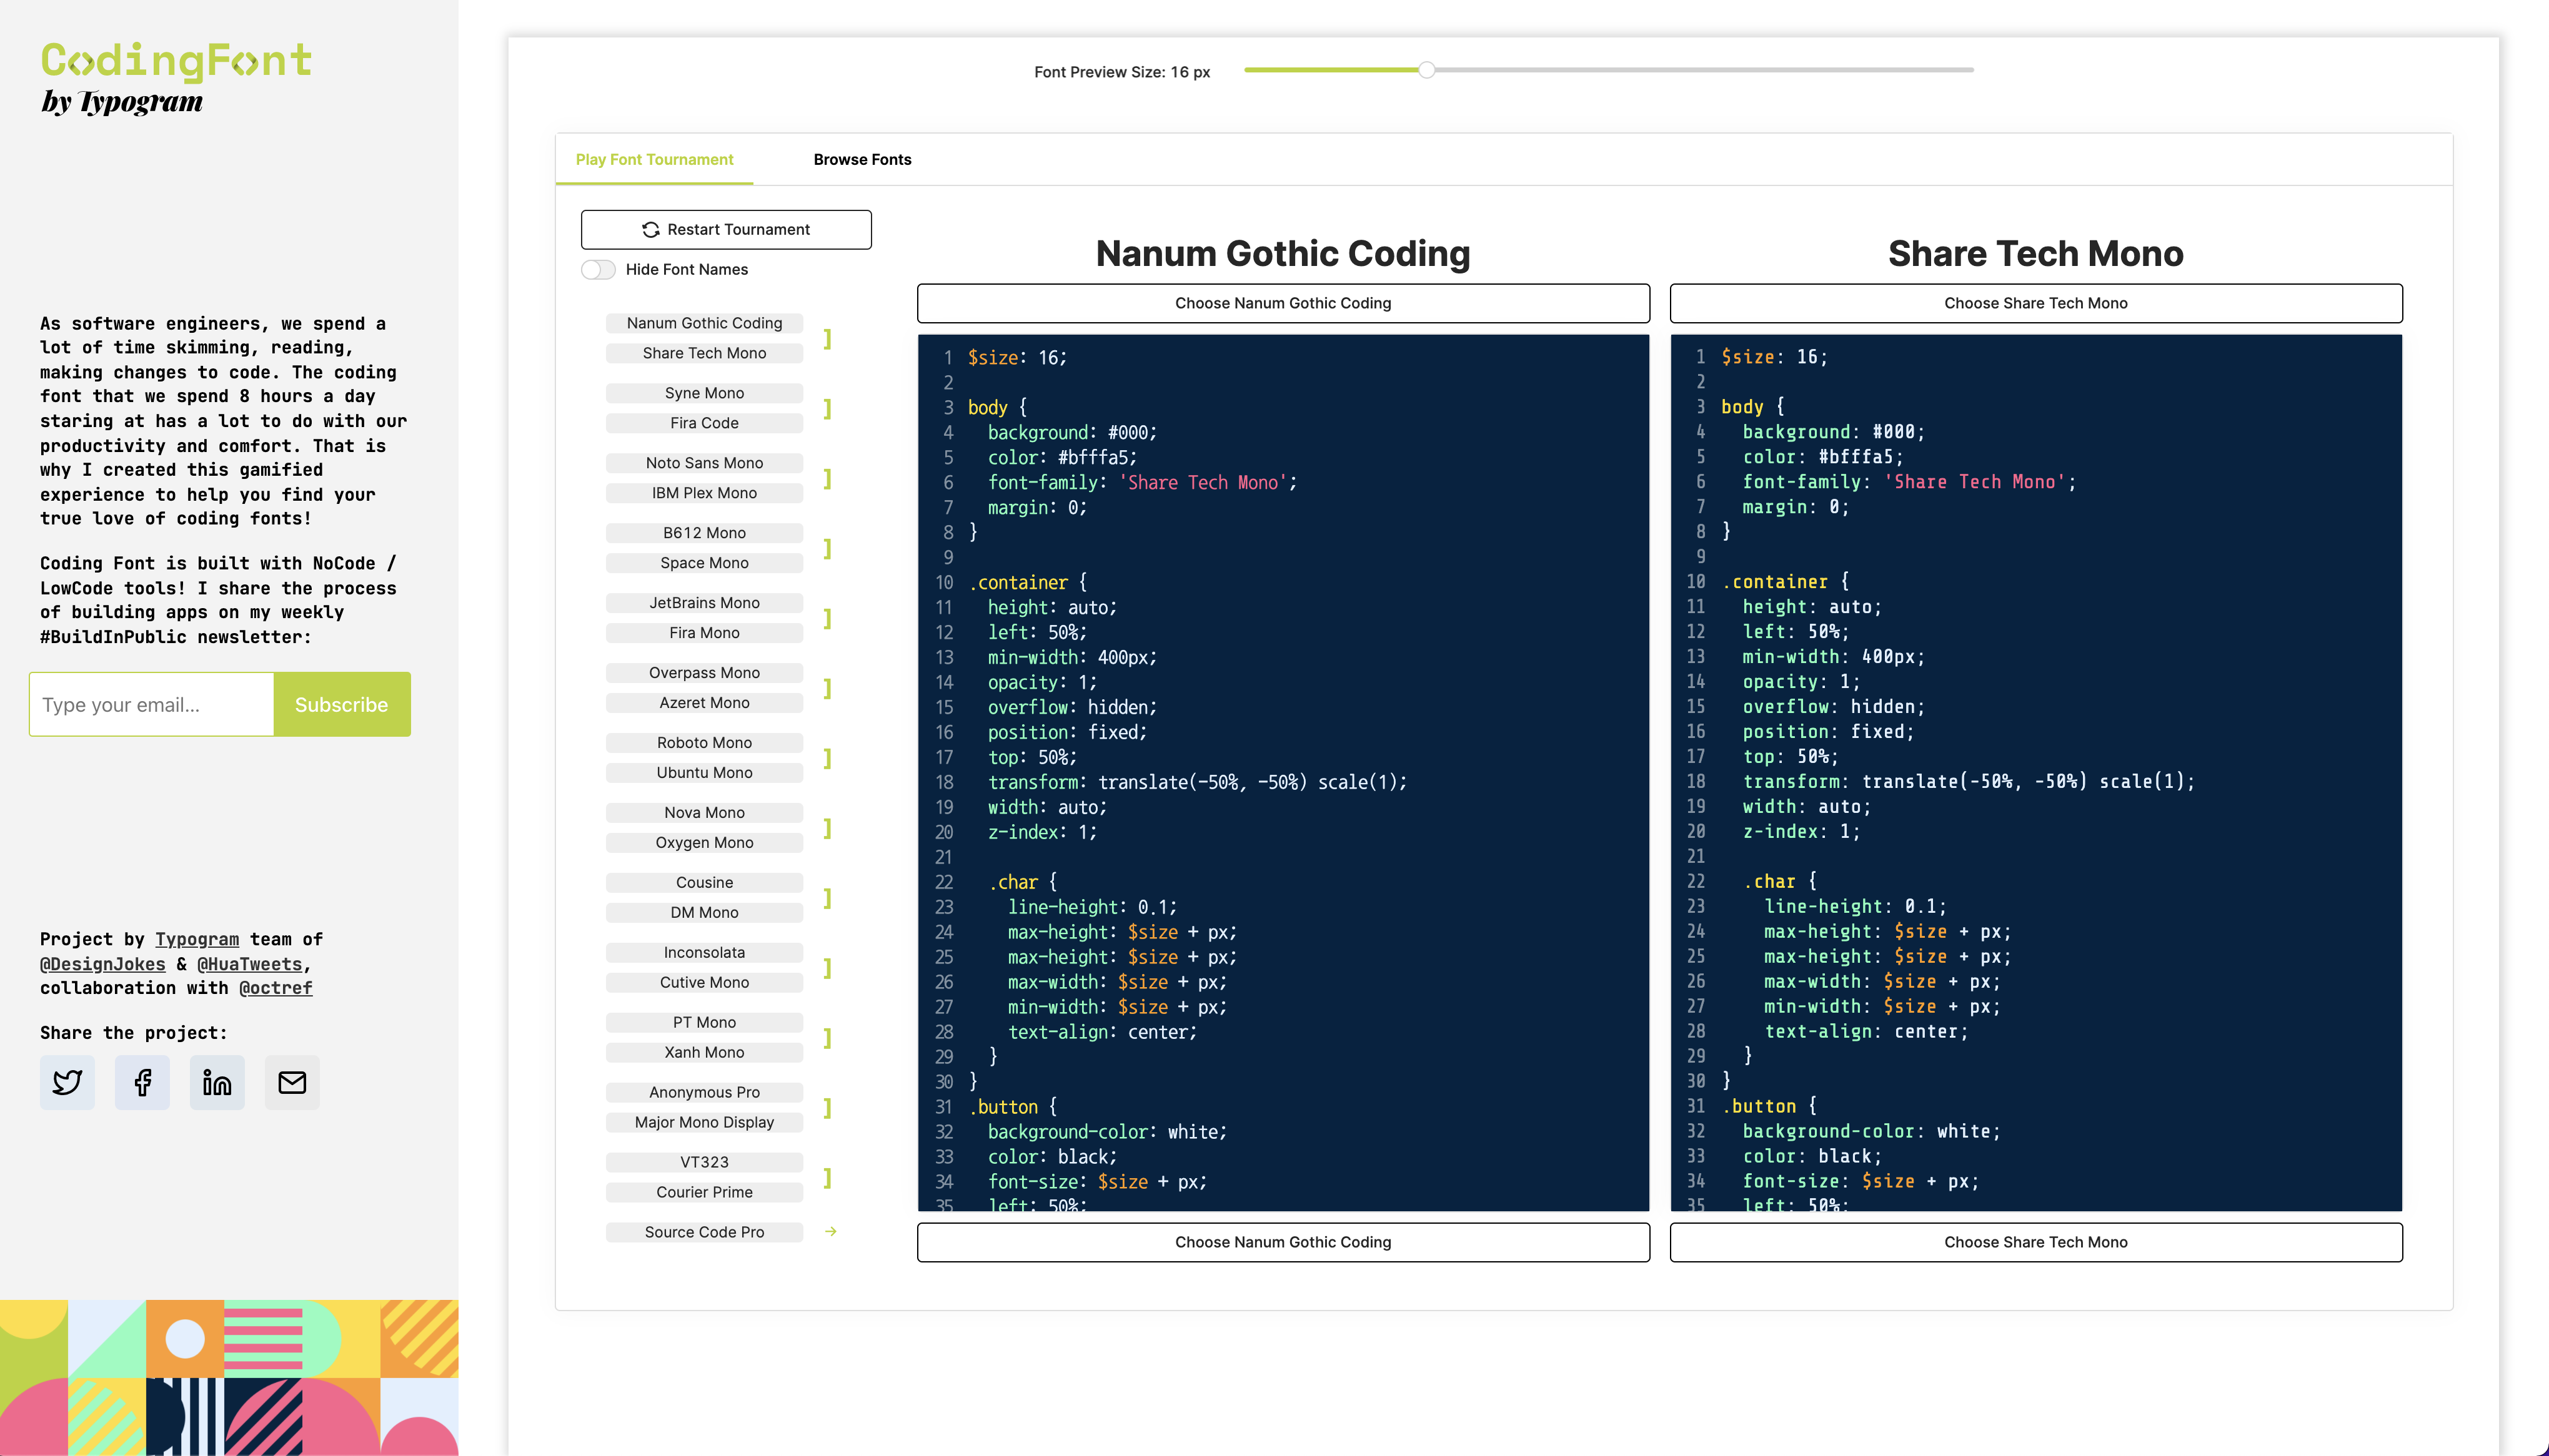Open the @DesignJokes link
2549x1456 pixels.
click(x=103, y=964)
